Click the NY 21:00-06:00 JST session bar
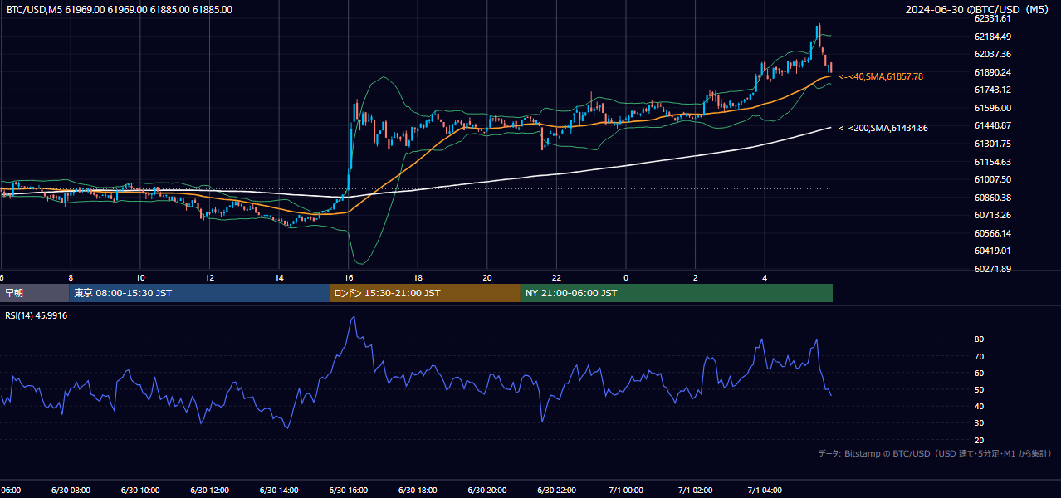Viewport: 1061px width, 498px height. coord(677,293)
